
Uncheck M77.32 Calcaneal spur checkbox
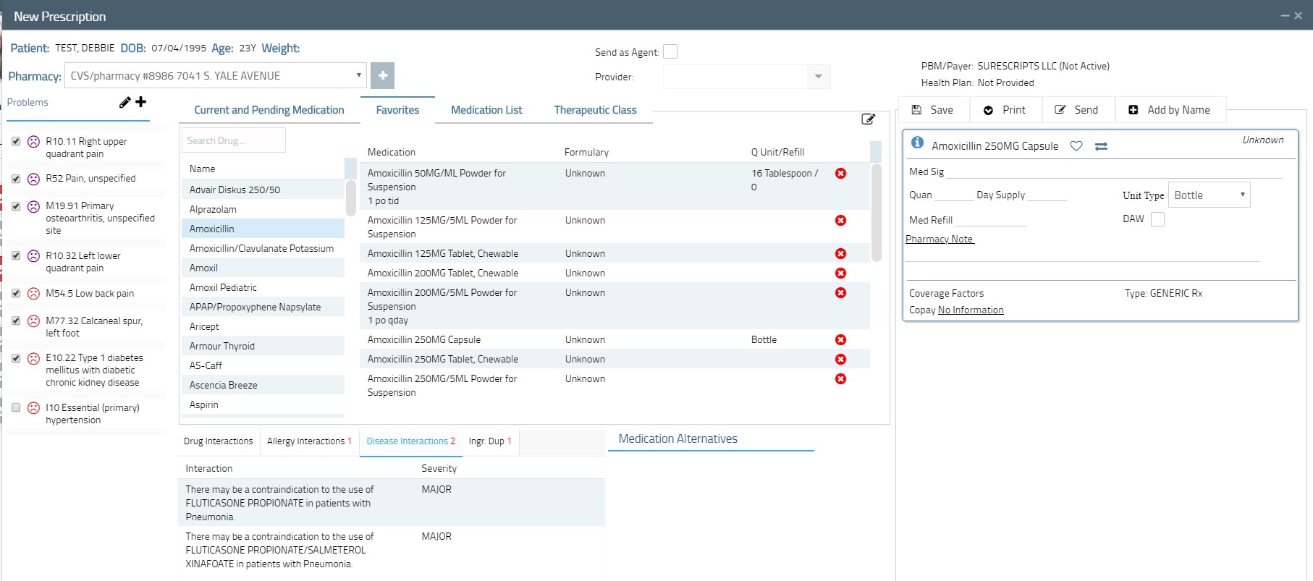[16, 321]
